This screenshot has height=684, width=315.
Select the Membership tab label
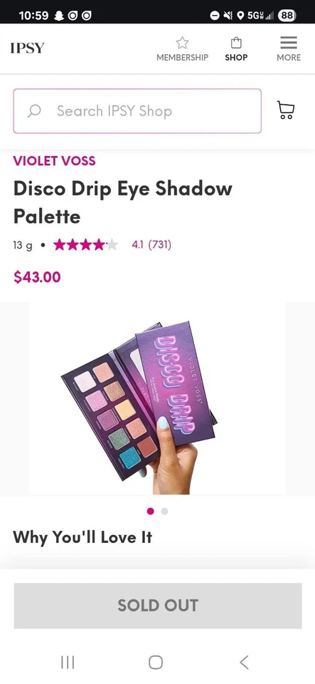(182, 58)
